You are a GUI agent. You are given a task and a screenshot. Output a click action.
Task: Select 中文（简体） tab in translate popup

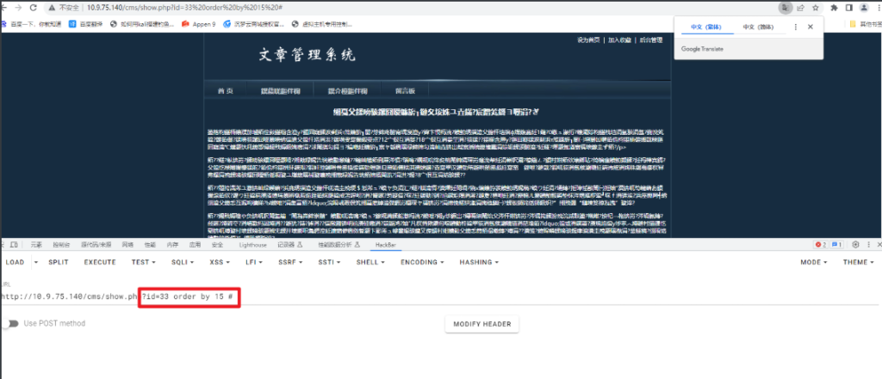point(758,27)
